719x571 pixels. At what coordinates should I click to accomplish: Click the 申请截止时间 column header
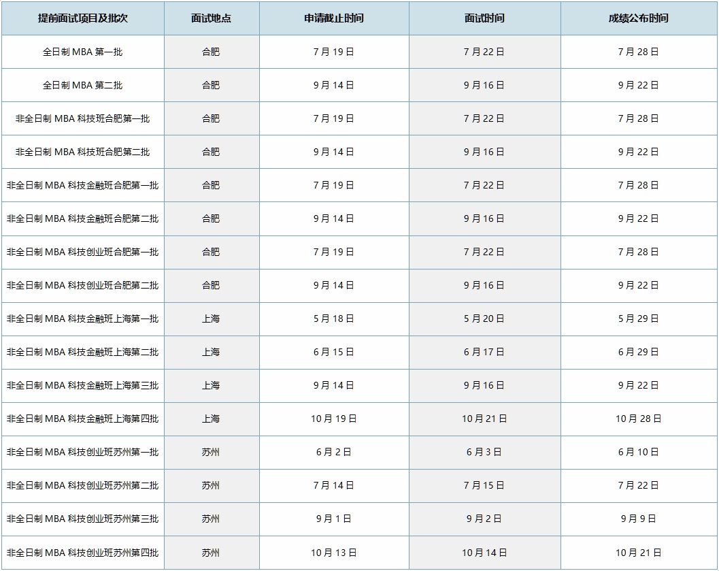(334, 18)
